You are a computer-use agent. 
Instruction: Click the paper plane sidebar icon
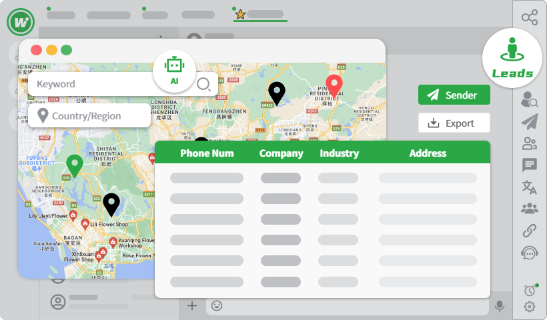(530, 121)
